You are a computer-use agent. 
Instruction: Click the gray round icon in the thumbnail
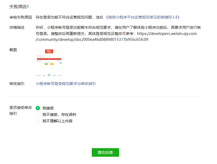point(61,63)
